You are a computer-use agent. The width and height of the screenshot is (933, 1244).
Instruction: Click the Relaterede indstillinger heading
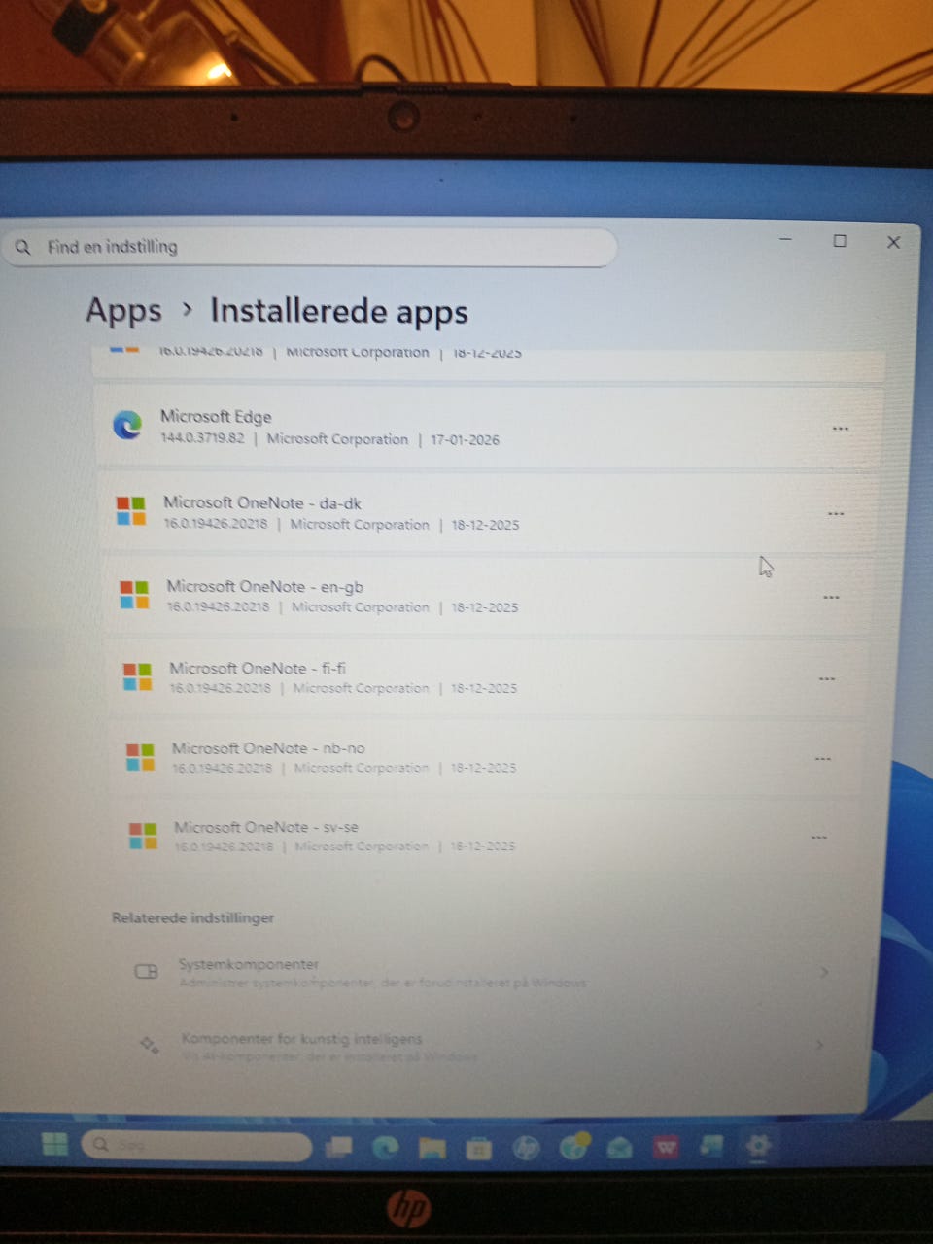pyautogui.click(x=192, y=917)
